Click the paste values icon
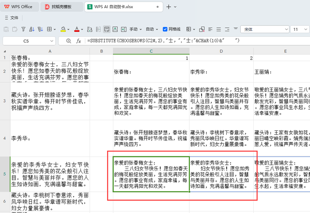 (6, 29)
